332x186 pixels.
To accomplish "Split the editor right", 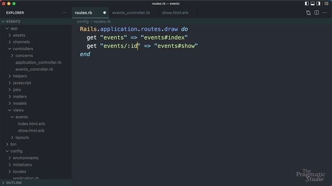I will (316, 12).
